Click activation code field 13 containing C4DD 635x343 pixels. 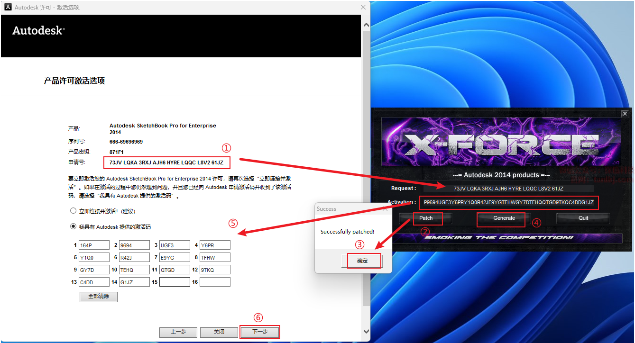click(x=94, y=282)
